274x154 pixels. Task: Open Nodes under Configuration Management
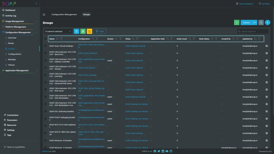tap(11, 43)
